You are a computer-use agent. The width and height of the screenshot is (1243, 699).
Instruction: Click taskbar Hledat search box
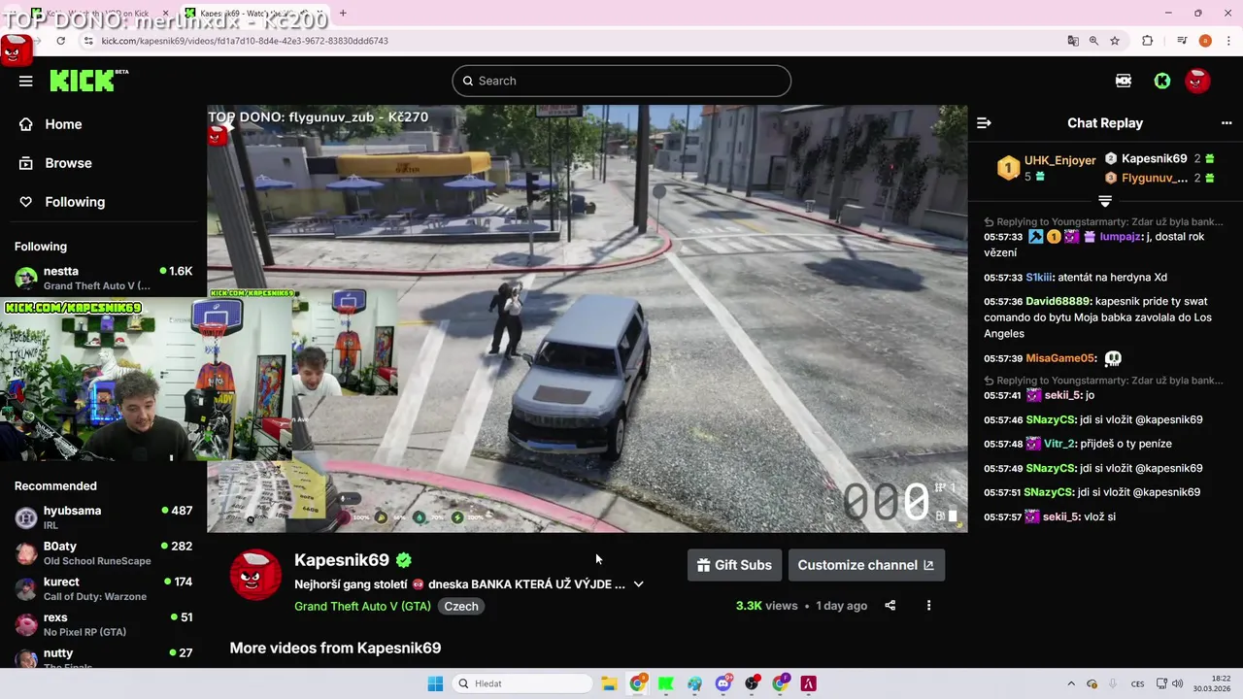(522, 683)
